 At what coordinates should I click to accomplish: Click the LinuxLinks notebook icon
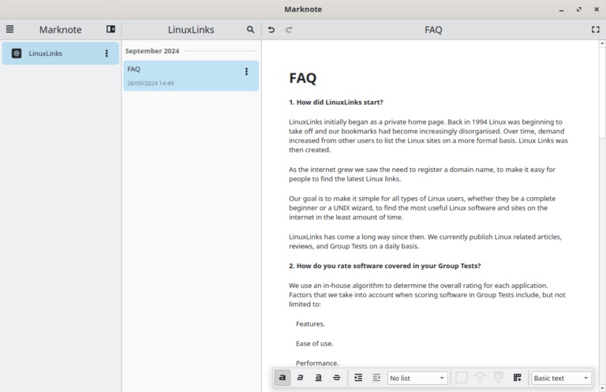[17, 54]
